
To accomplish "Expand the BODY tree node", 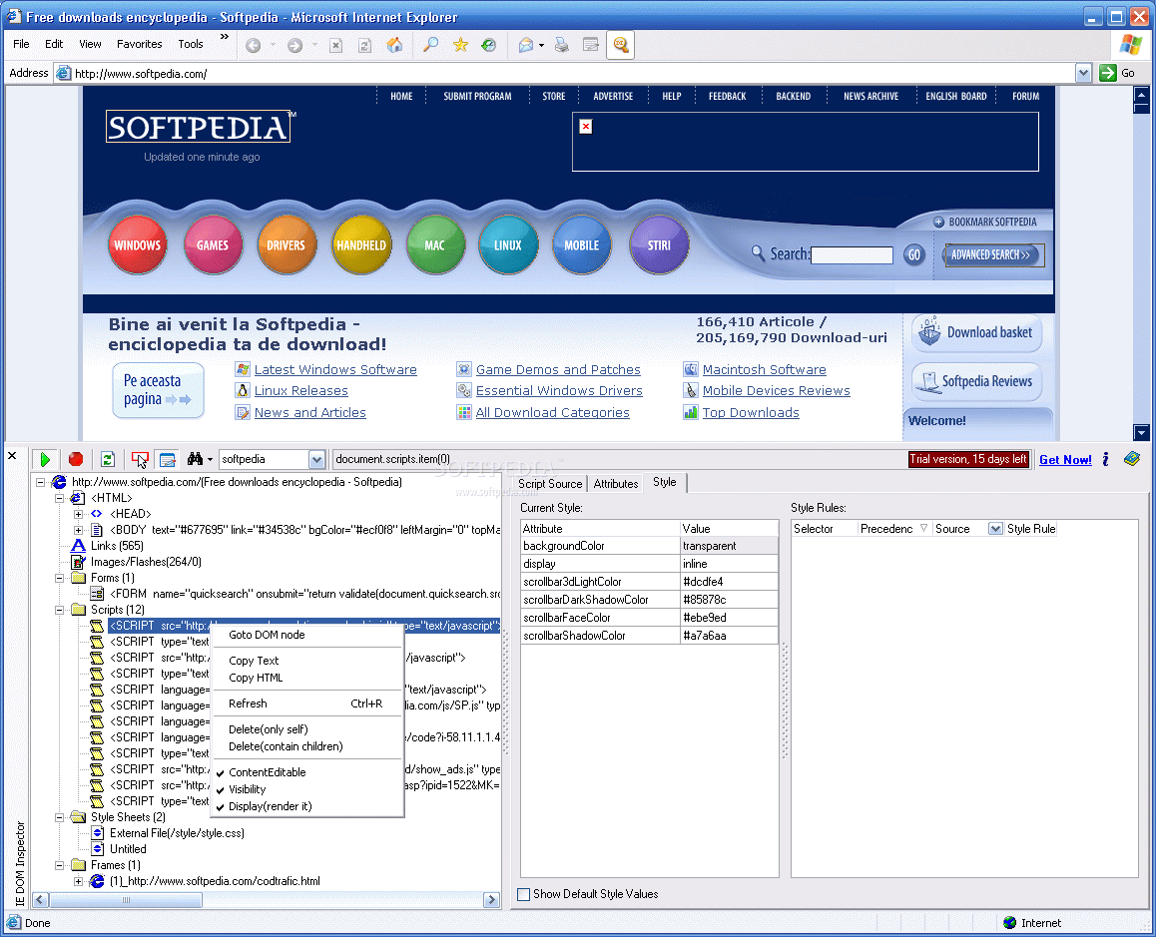I will (78, 530).
